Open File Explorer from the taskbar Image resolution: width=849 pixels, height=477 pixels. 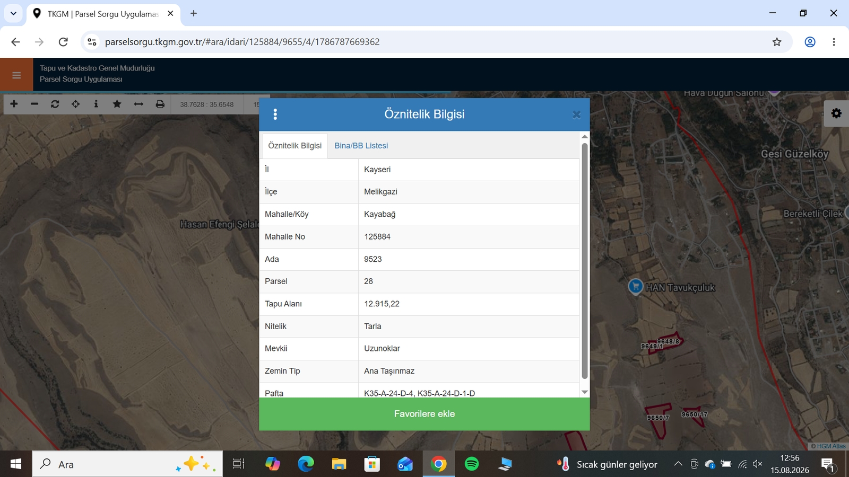339,464
